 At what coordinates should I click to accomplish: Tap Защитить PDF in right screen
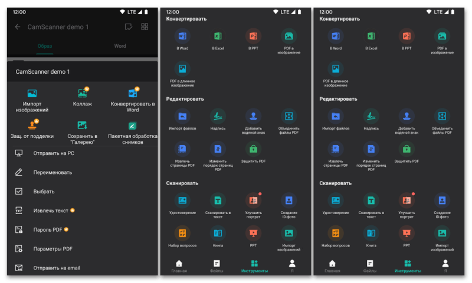point(407,153)
